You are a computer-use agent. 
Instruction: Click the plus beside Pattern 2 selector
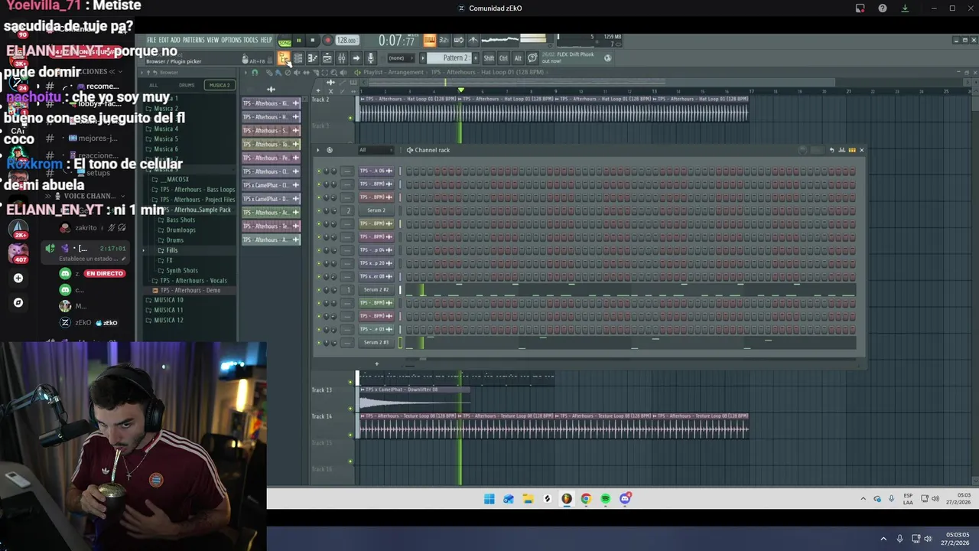point(475,58)
